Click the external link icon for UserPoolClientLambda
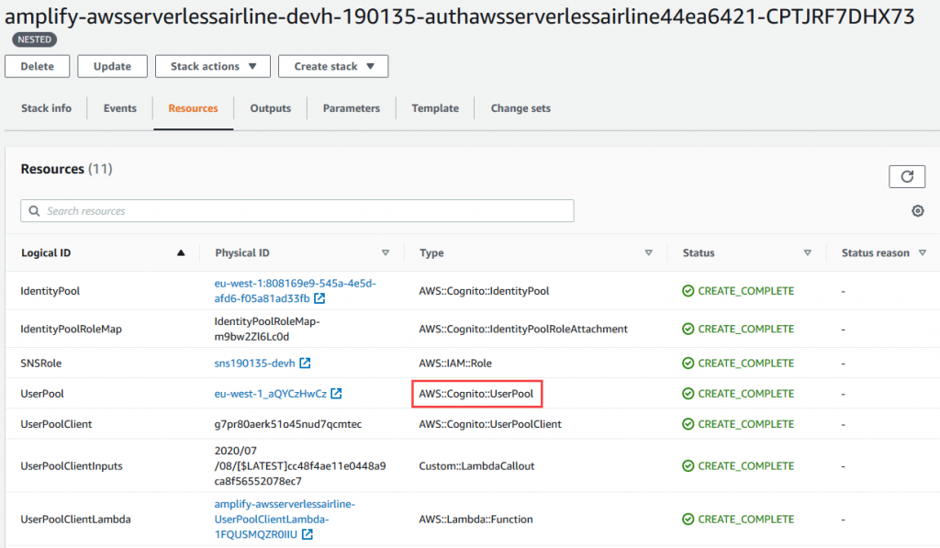 pos(307,533)
